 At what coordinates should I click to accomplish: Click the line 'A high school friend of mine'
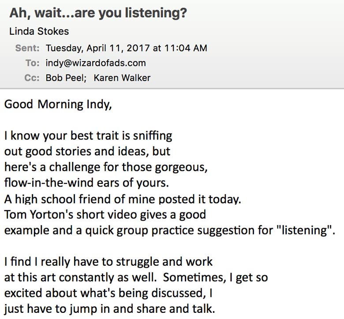pyautogui.click(x=123, y=199)
